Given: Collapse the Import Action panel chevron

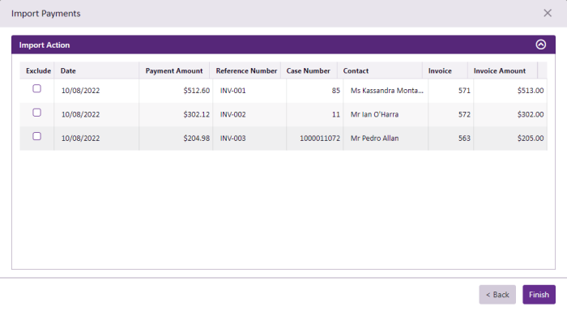Looking at the screenshot, I should 540,45.
